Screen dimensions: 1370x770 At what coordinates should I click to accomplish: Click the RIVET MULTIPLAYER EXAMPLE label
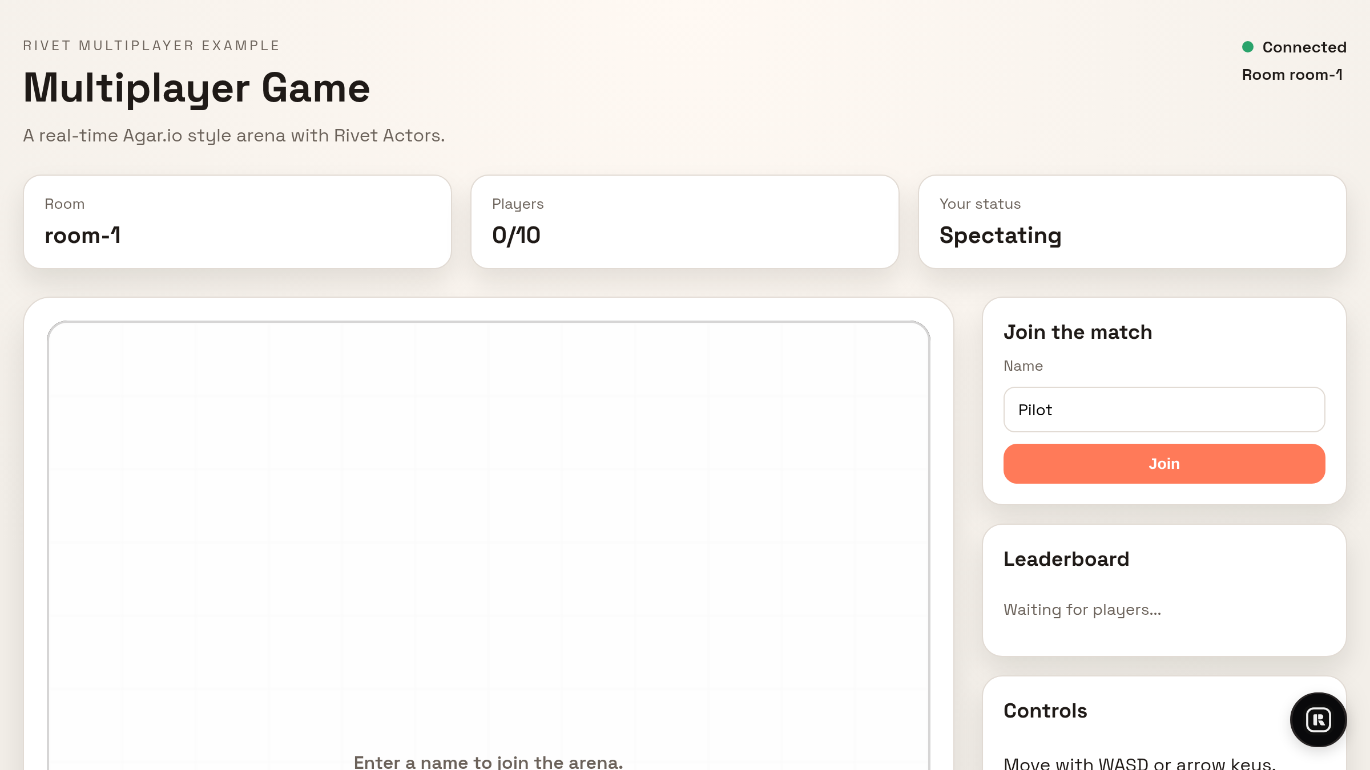[151, 45]
